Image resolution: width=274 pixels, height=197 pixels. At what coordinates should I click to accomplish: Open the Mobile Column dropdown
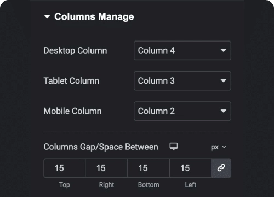pyautogui.click(x=182, y=111)
